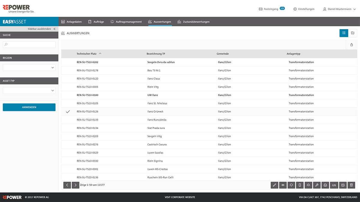
Task: Open the GIS view from the bottom toolbar
Action: (x=334, y=185)
